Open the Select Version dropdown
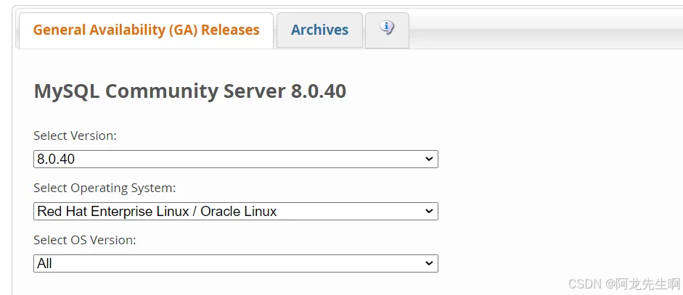 tap(235, 159)
